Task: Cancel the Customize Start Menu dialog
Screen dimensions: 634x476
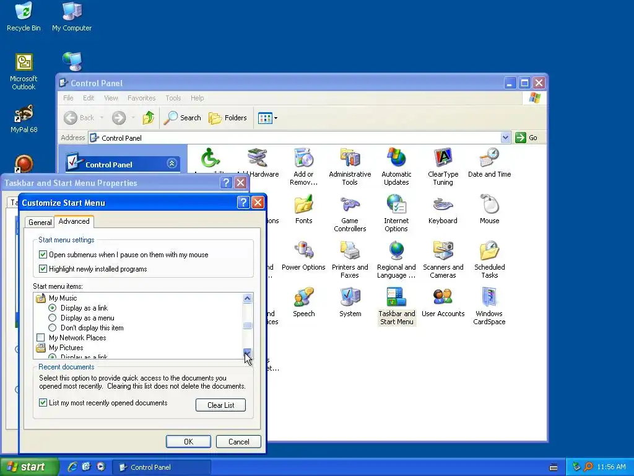Action: click(238, 441)
